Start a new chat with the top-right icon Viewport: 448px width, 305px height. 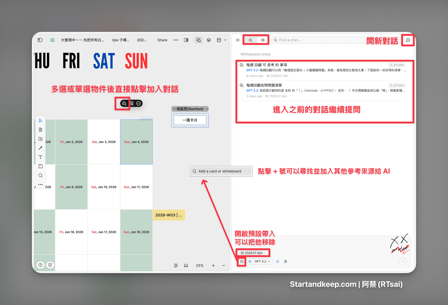click(x=408, y=40)
